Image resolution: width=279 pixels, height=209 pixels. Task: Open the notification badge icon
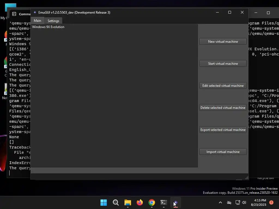[271, 202]
